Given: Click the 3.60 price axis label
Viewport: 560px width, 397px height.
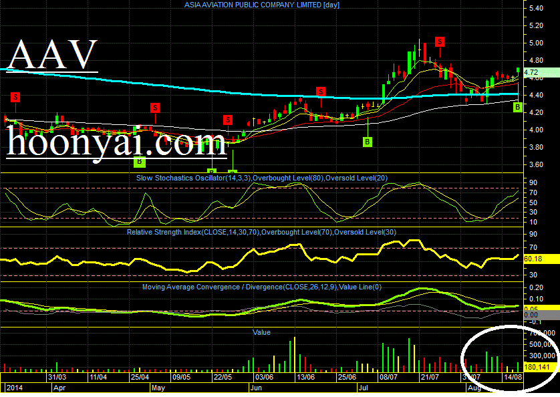Looking at the screenshot, I should click(x=536, y=164).
